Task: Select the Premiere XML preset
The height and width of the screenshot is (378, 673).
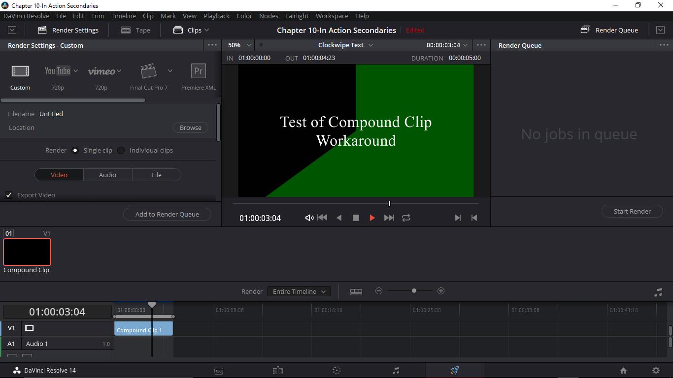Action: click(x=198, y=71)
